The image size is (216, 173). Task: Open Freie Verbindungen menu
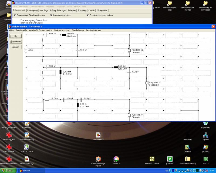[x=62, y=30]
